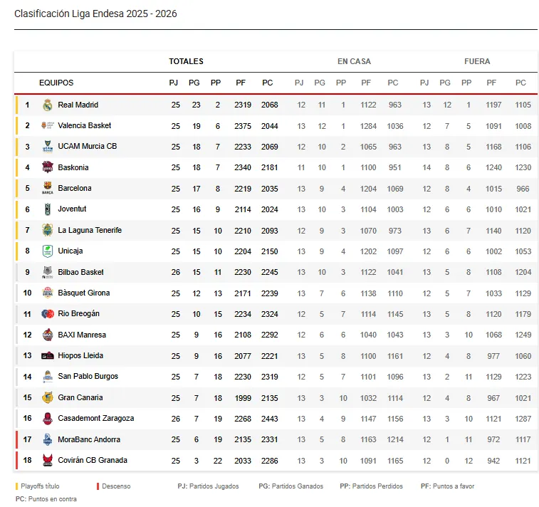Click the PF: Puntos a favor legend
The image size is (539, 507).
(x=448, y=486)
